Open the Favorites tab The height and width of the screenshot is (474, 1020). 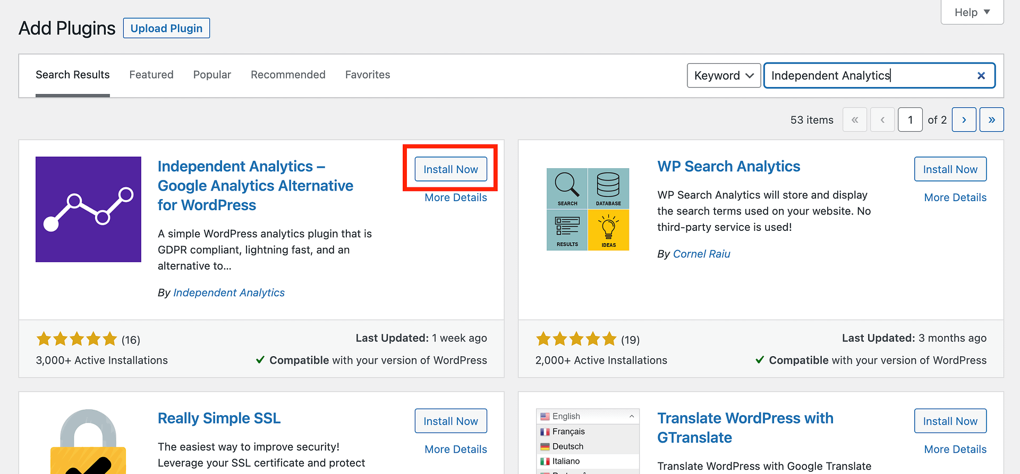368,75
